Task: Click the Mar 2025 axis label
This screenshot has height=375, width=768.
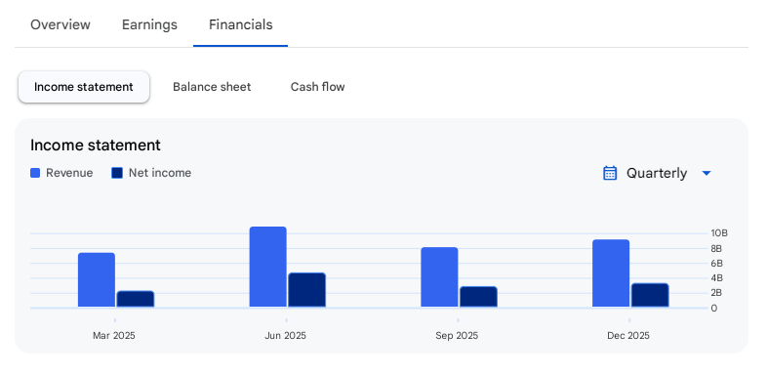Action: [x=114, y=336]
